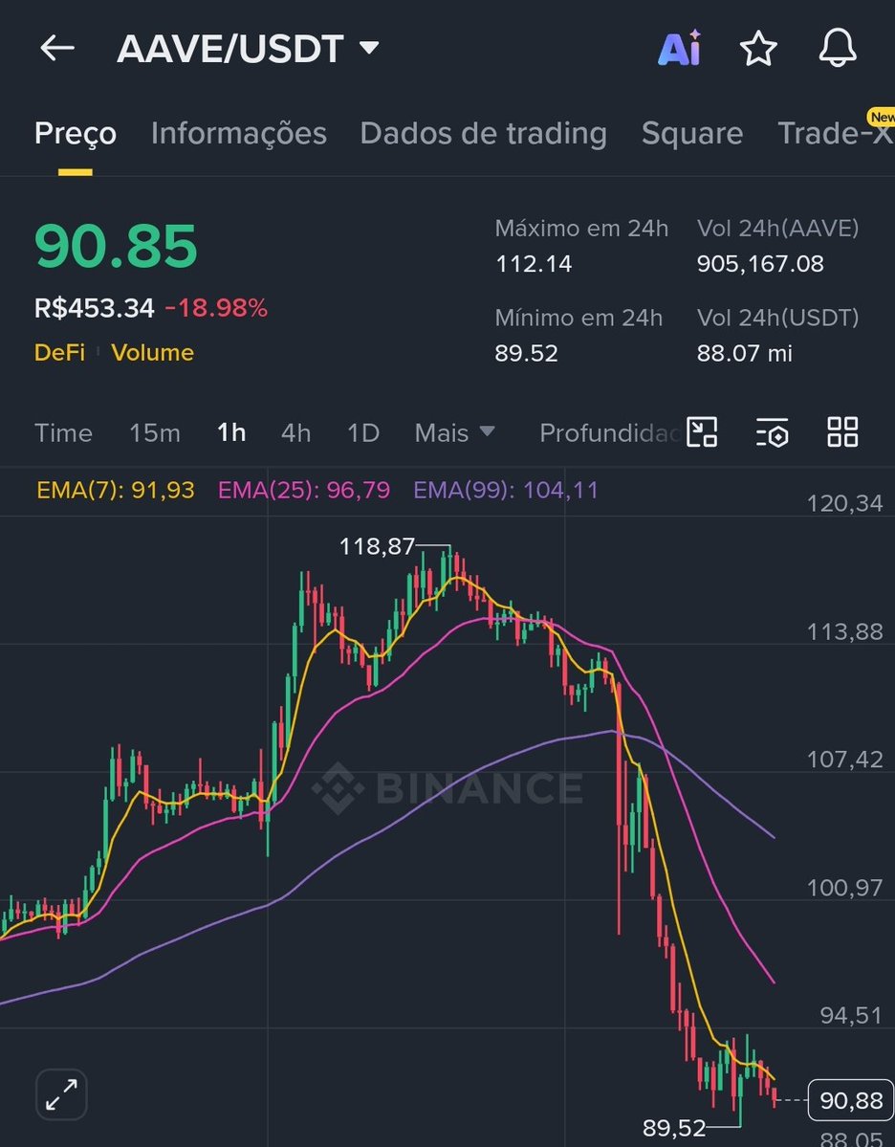Go back using the left arrow
895x1147 pixels.
(x=57, y=48)
